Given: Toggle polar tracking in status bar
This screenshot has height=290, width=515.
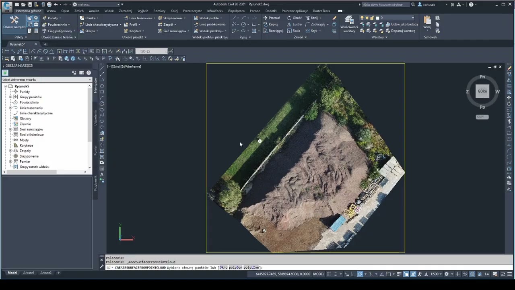Looking at the screenshot, I should coord(360,274).
